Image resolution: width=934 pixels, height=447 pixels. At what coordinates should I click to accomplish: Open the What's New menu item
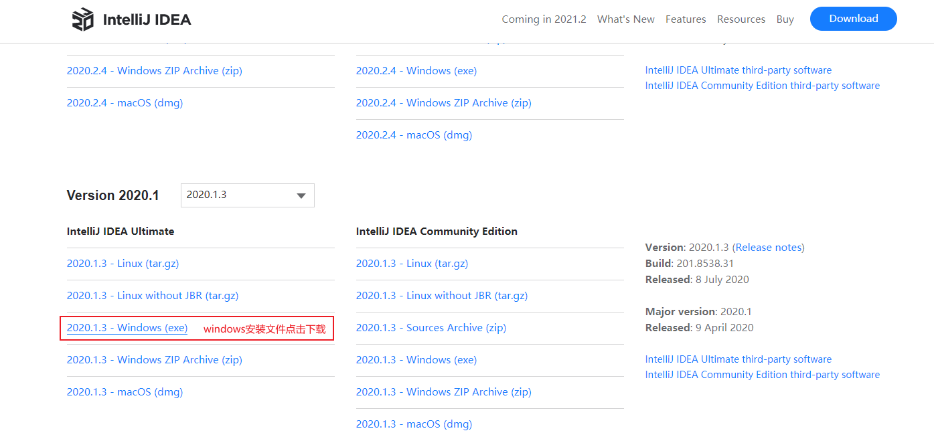click(626, 19)
